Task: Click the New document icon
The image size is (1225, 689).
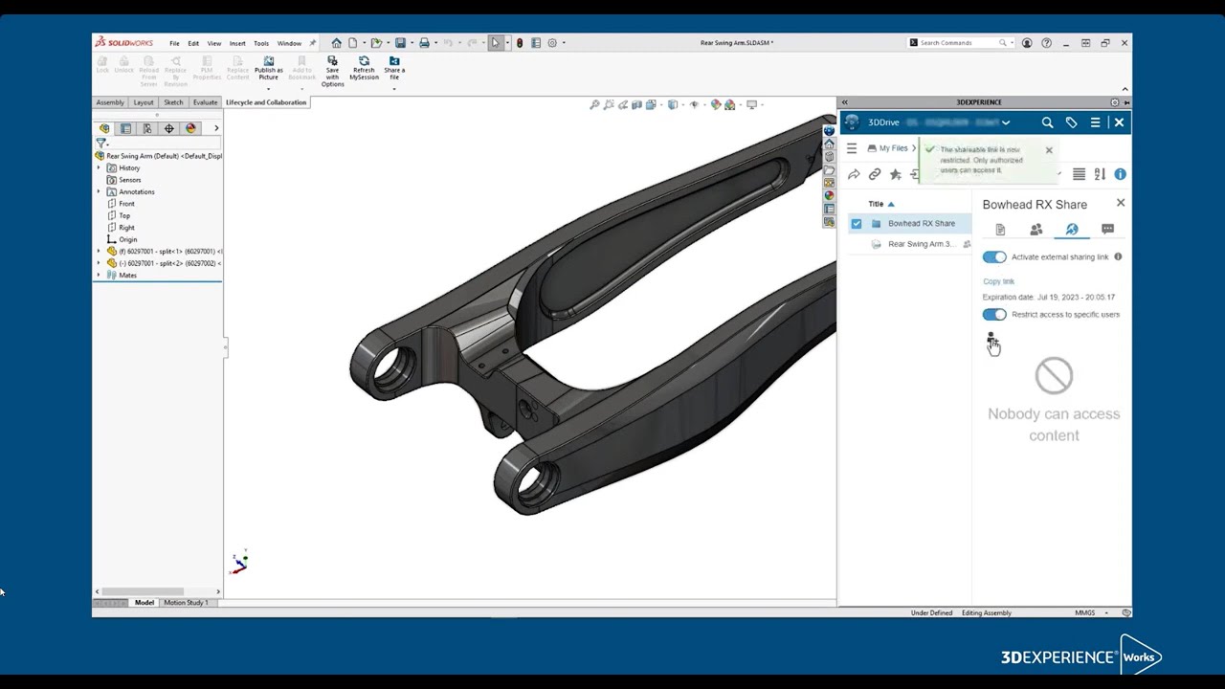Action: coord(353,43)
